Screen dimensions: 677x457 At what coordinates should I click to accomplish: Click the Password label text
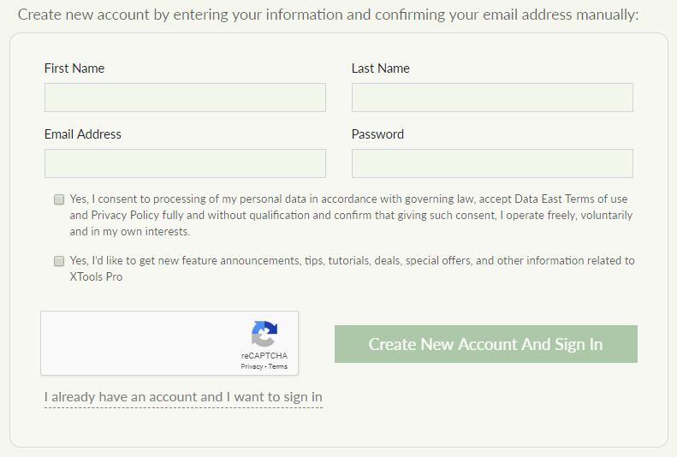tap(377, 134)
